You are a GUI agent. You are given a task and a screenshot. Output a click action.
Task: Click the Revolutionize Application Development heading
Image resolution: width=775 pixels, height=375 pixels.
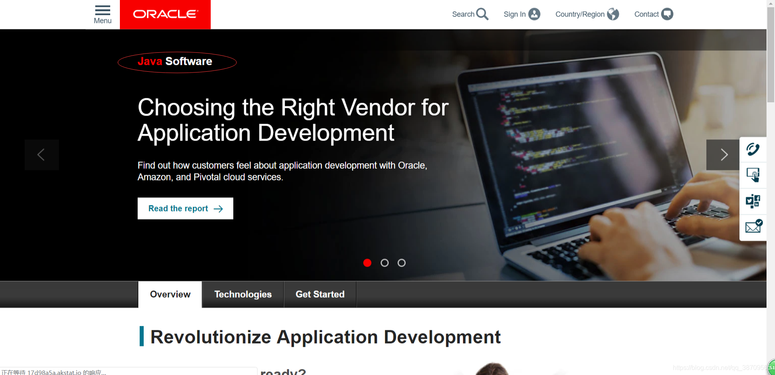coord(325,337)
